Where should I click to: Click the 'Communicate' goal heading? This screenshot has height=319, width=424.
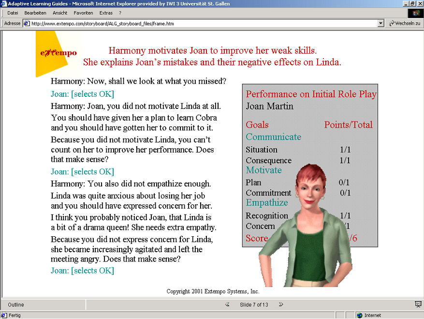click(273, 137)
